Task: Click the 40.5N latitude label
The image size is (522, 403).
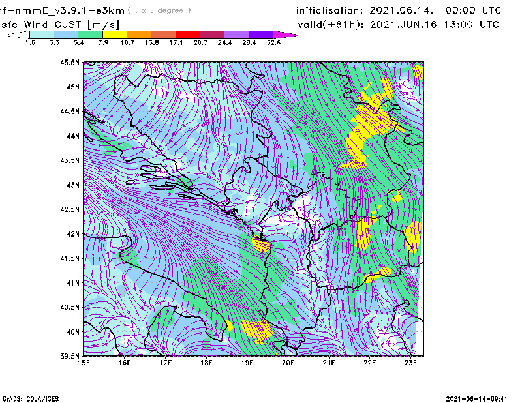Action: tap(70, 308)
